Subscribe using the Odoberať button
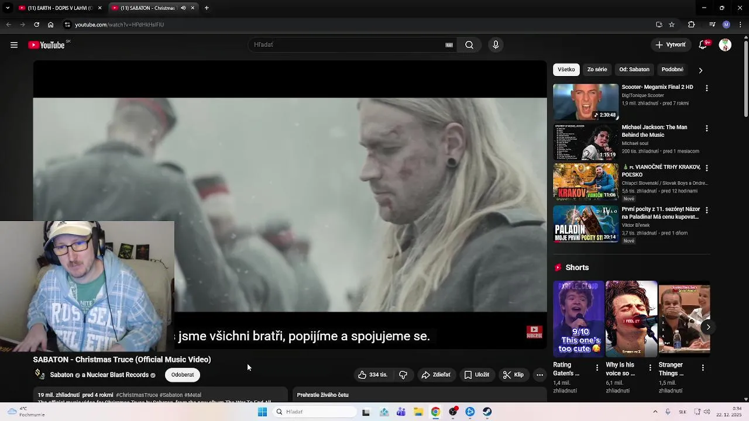Image resolution: width=749 pixels, height=421 pixels. point(183,375)
